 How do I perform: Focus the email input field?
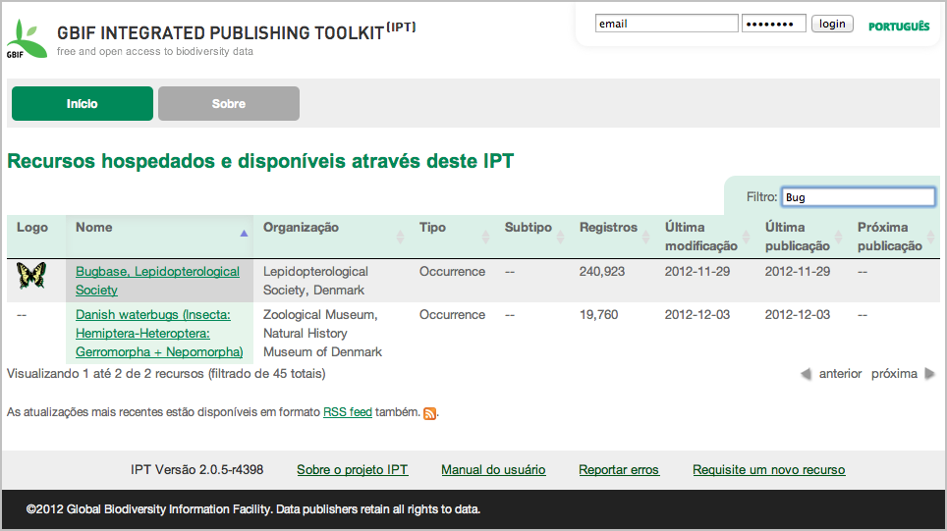click(666, 24)
